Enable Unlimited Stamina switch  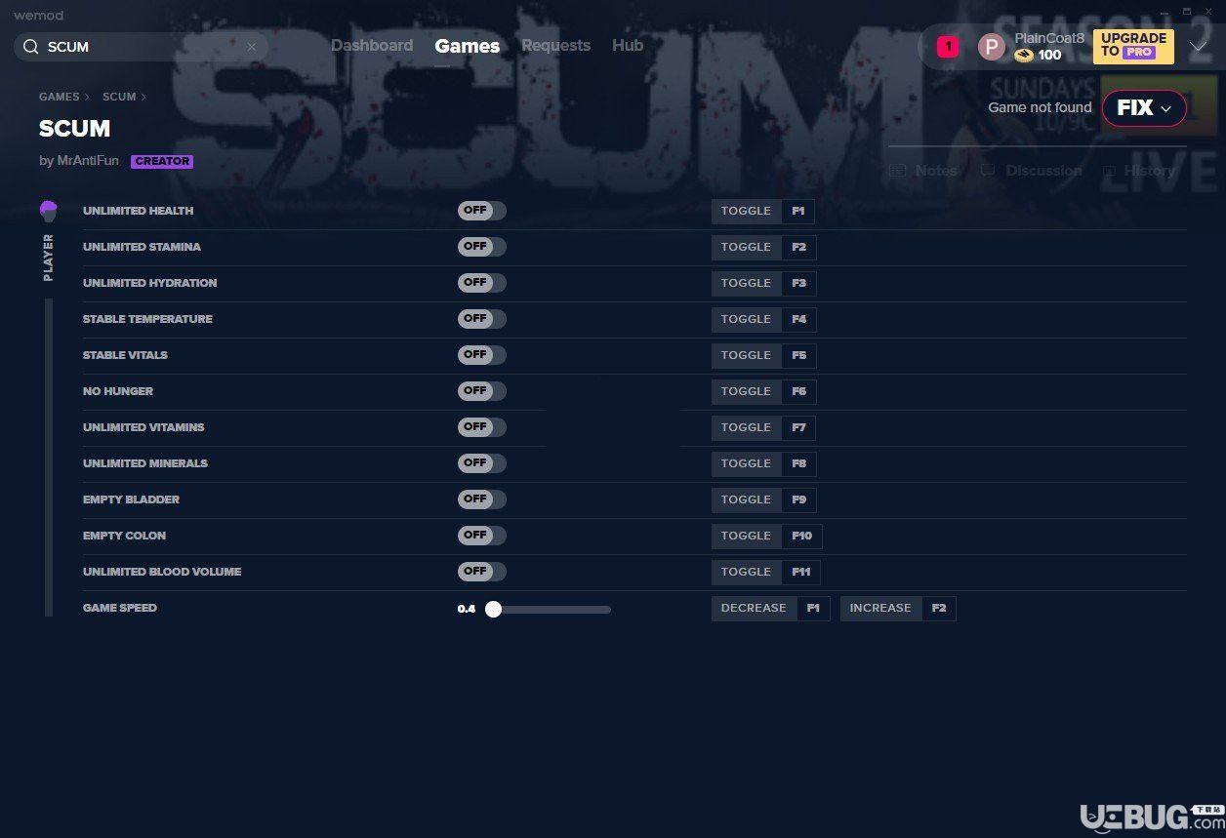click(482, 247)
